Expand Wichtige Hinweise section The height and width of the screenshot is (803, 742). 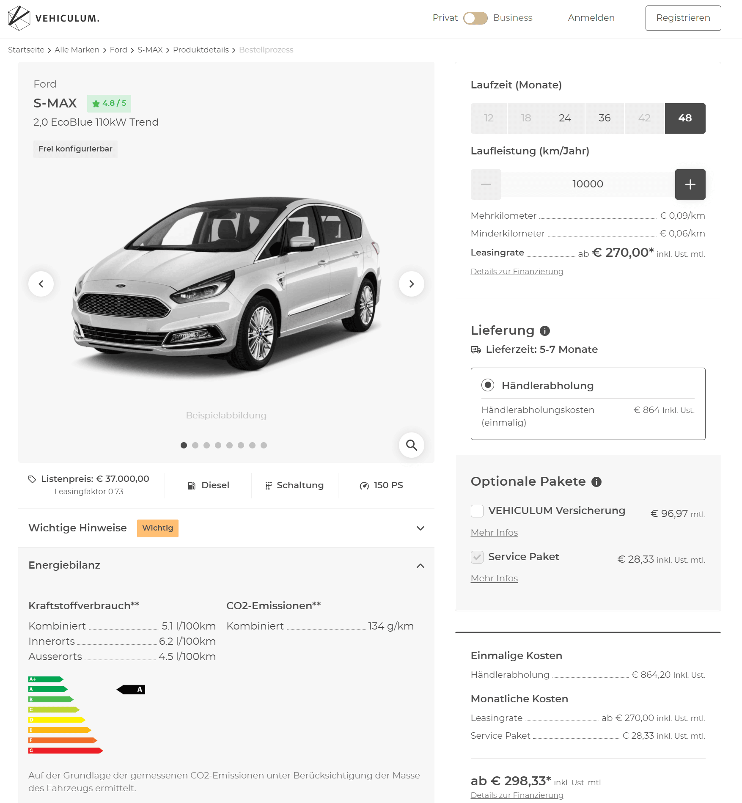(226, 528)
